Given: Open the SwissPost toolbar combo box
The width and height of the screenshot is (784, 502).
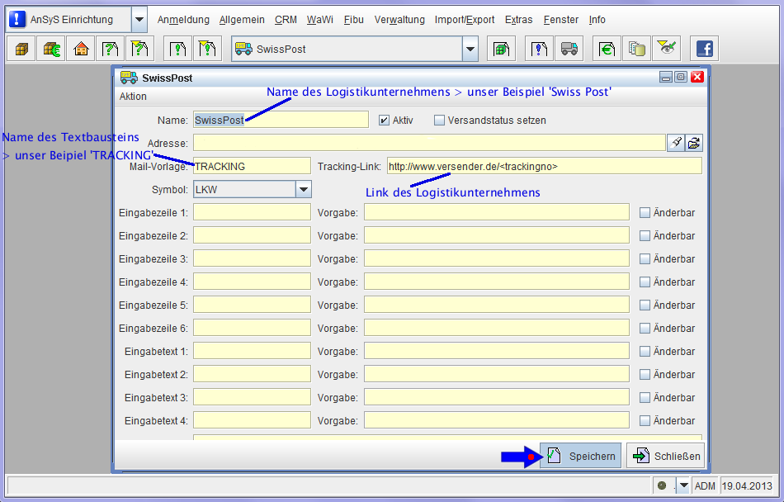Looking at the screenshot, I should click(x=470, y=49).
